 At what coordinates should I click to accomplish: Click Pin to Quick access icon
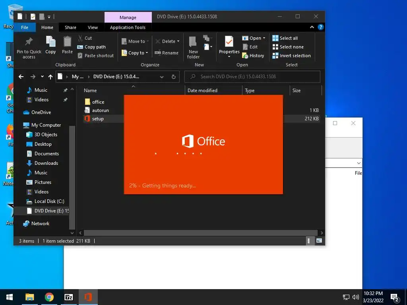click(29, 41)
